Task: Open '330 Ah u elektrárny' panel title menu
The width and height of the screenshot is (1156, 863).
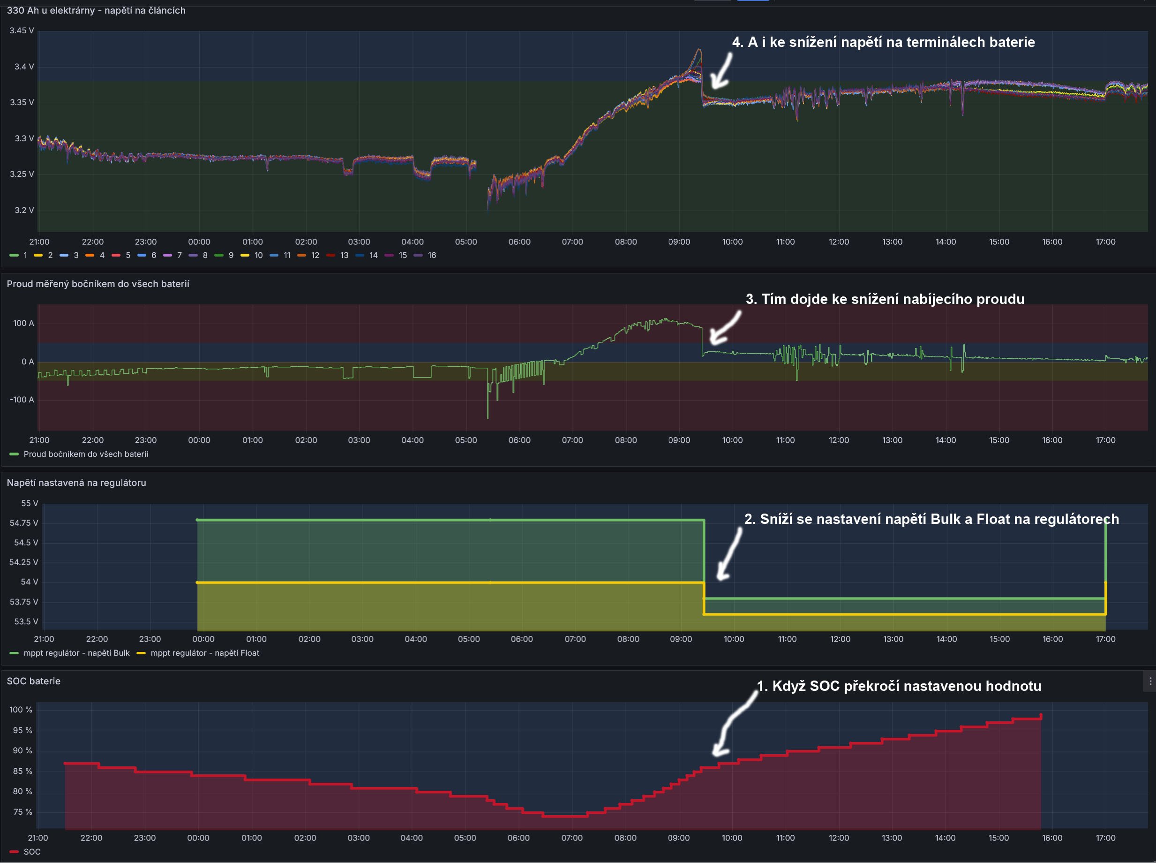Action: (96, 10)
